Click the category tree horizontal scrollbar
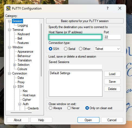Screen dimensions: 132x128 21,113
